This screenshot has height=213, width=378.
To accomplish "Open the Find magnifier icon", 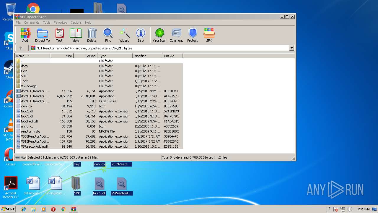I will tap(108, 35).
